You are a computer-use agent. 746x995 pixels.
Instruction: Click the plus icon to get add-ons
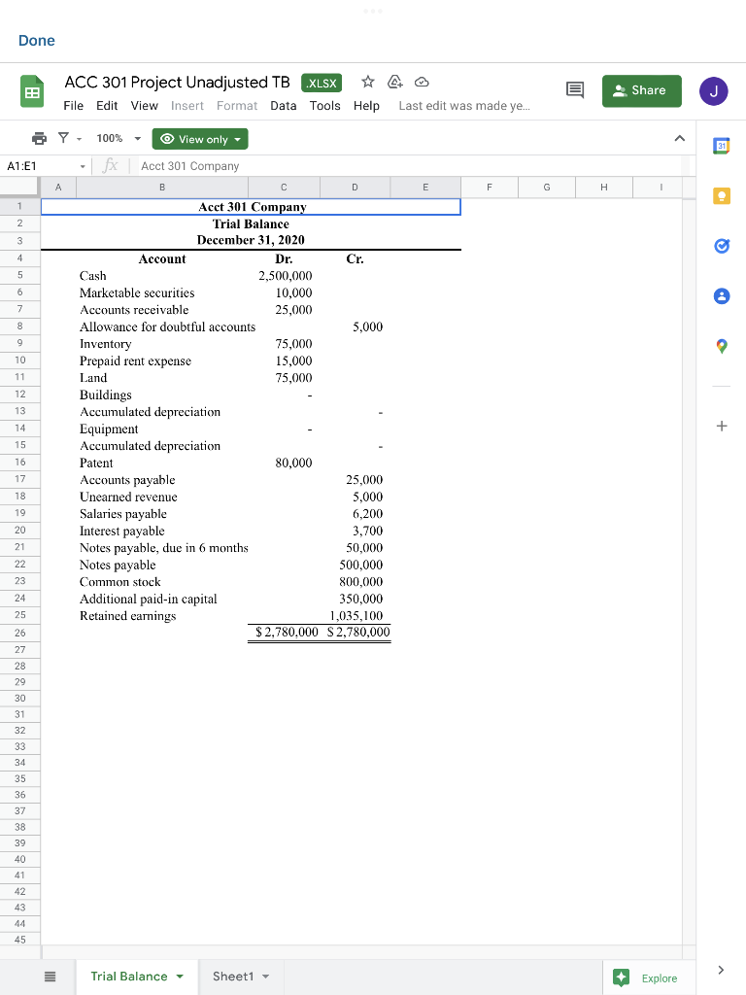point(722,426)
